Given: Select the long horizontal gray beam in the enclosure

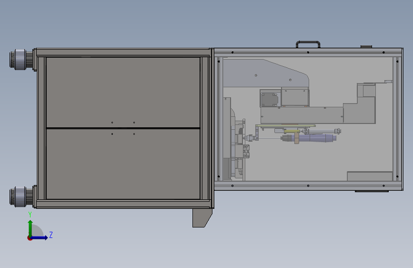Looking at the screenshot, I should pos(302,115).
